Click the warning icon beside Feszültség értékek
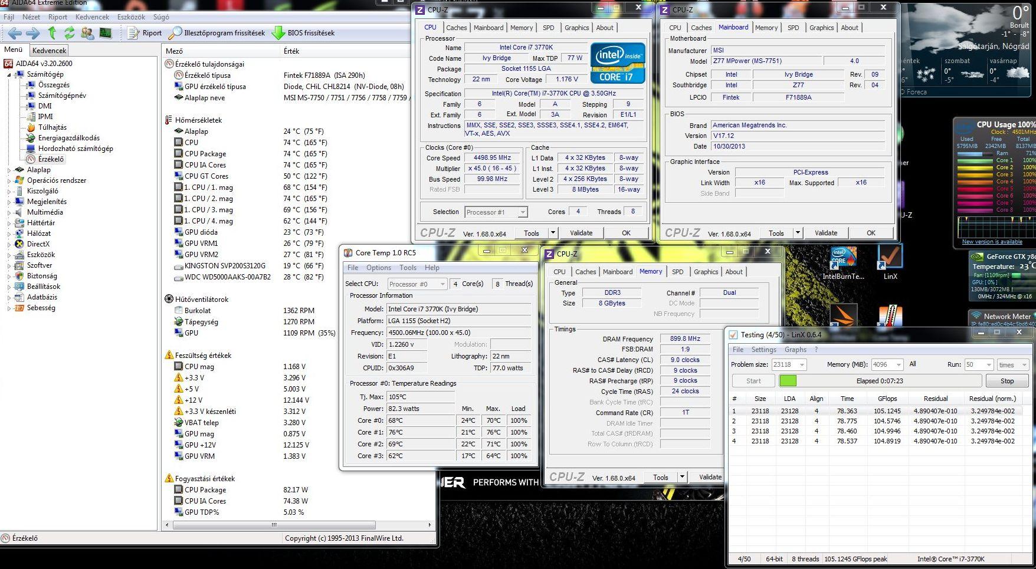This screenshot has width=1036, height=569. [x=169, y=356]
